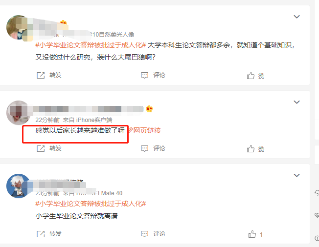This screenshot has height=247, width=319.
Task: Like the first post about undergraduate thesis defense
Action: pos(255,76)
